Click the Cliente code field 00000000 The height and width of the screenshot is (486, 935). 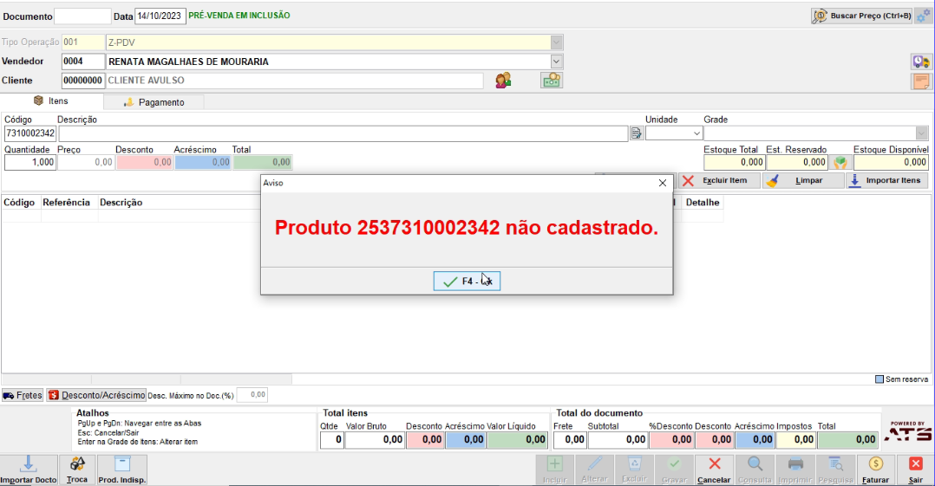(83, 81)
